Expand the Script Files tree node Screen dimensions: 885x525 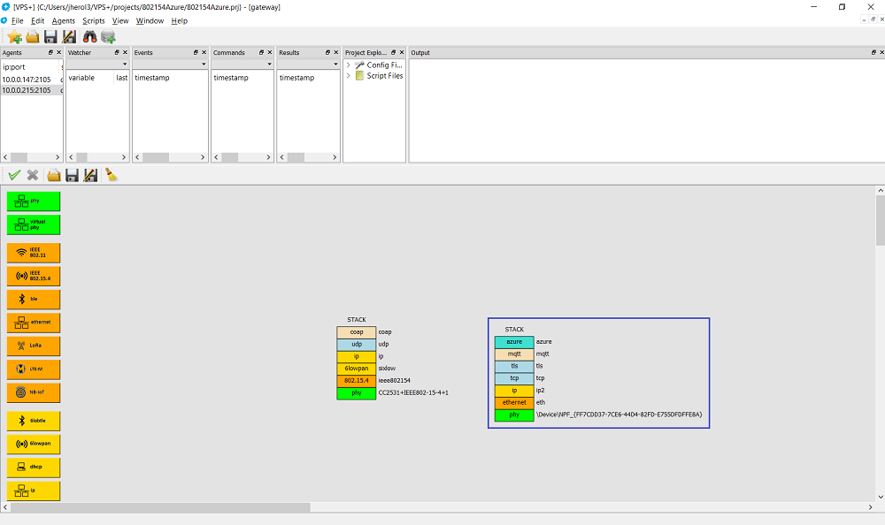click(x=349, y=76)
